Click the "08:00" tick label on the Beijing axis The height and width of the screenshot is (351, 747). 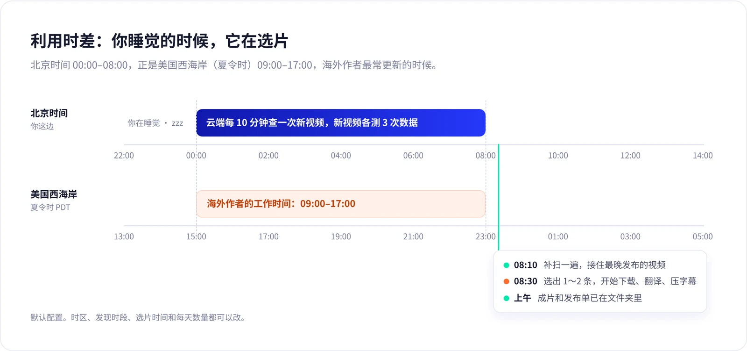click(x=486, y=156)
